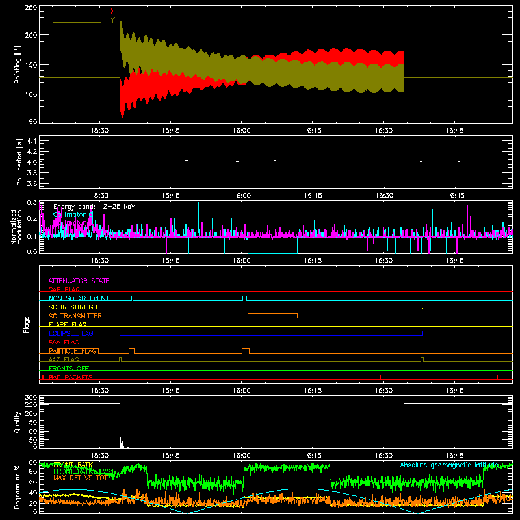Select the X legend label
Screen dimensions: 520x520
tap(112, 11)
